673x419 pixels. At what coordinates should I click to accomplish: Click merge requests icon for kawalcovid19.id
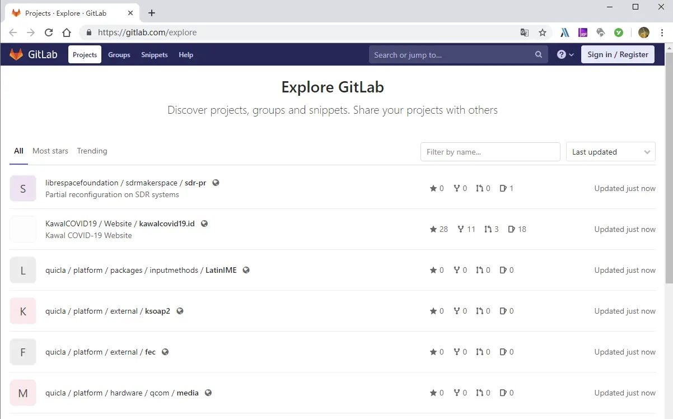click(x=488, y=229)
